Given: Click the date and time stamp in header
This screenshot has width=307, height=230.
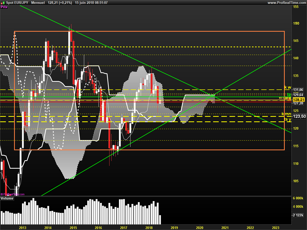Looking at the screenshot, I should click(92, 3).
